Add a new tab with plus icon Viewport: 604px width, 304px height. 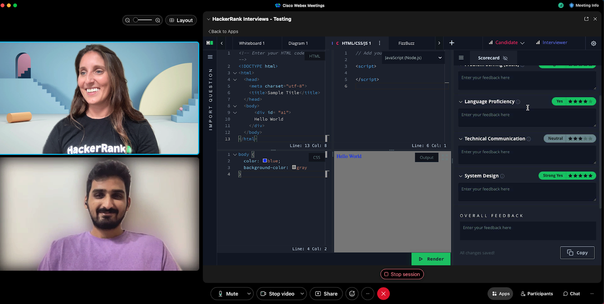tap(451, 43)
